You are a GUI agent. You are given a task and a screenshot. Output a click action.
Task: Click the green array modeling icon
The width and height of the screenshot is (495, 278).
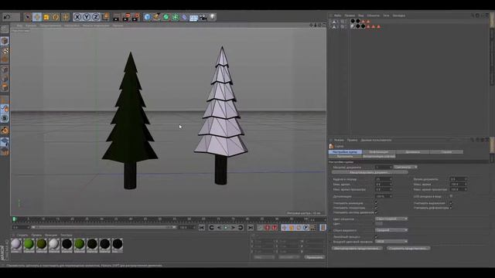pyautogui.click(x=176, y=17)
